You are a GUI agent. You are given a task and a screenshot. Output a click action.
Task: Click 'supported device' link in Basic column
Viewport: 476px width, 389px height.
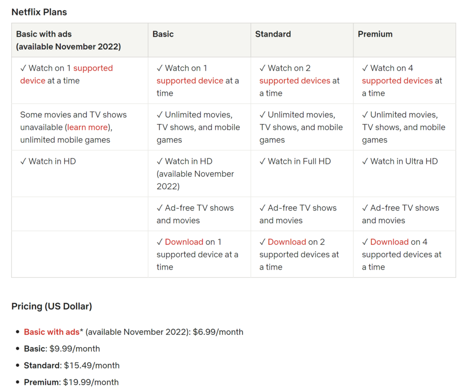[190, 81]
